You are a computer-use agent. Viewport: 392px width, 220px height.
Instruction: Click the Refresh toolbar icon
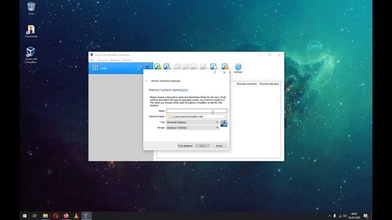238,68
